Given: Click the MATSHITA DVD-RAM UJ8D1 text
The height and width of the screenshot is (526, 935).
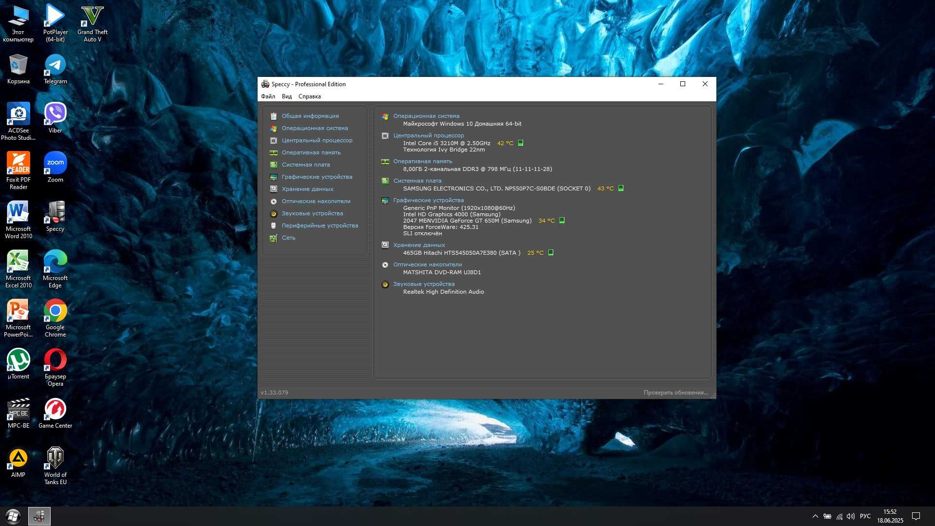Looking at the screenshot, I should point(442,272).
